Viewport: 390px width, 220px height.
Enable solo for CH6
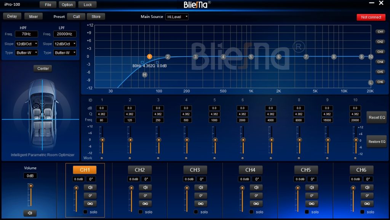[x=363, y=212]
